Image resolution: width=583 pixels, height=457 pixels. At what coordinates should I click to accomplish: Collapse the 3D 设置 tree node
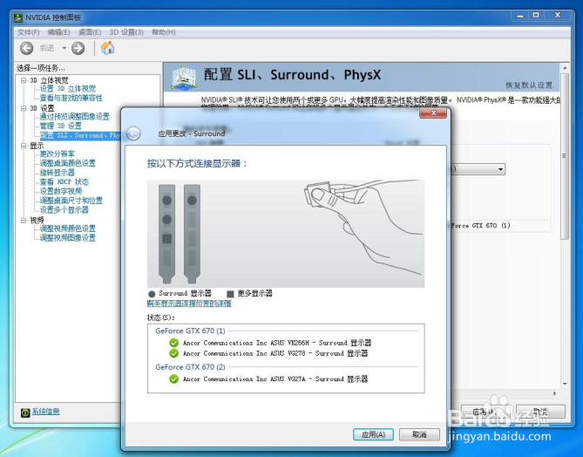pyautogui.click(x=24, y=108)
